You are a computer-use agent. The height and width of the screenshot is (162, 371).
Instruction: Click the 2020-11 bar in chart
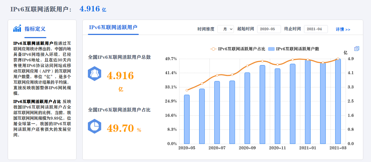tap(277, 106)
